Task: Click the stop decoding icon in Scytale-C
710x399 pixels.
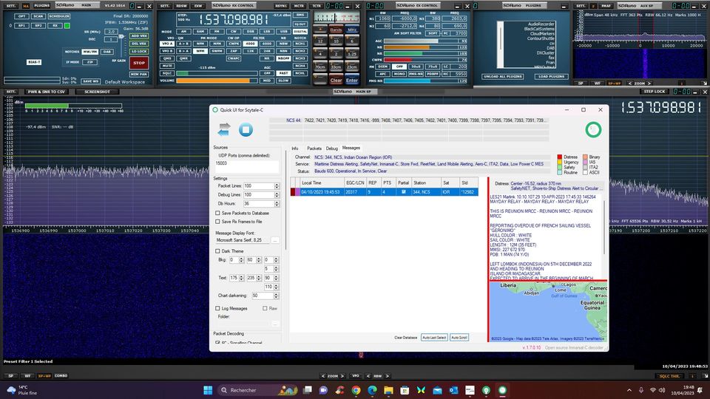Action: (x=246, y=130)
